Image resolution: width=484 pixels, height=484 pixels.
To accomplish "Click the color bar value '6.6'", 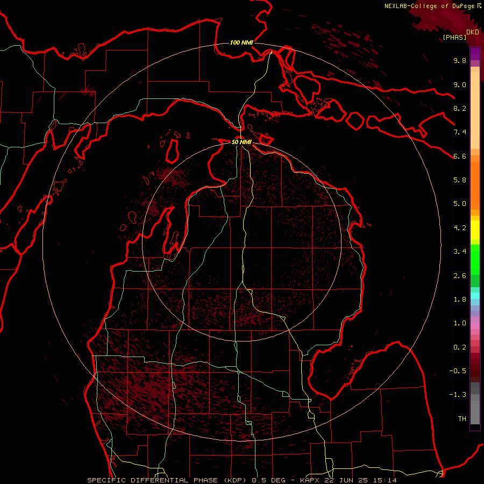I will coord(460,156).
